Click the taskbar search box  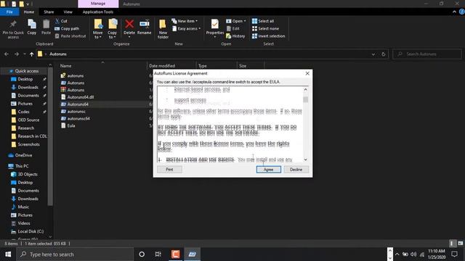(75, 254)
